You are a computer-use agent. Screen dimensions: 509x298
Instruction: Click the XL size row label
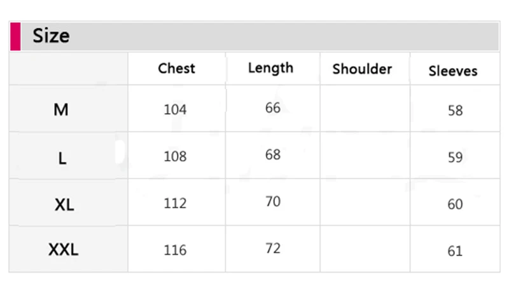[x=64, y=205]
